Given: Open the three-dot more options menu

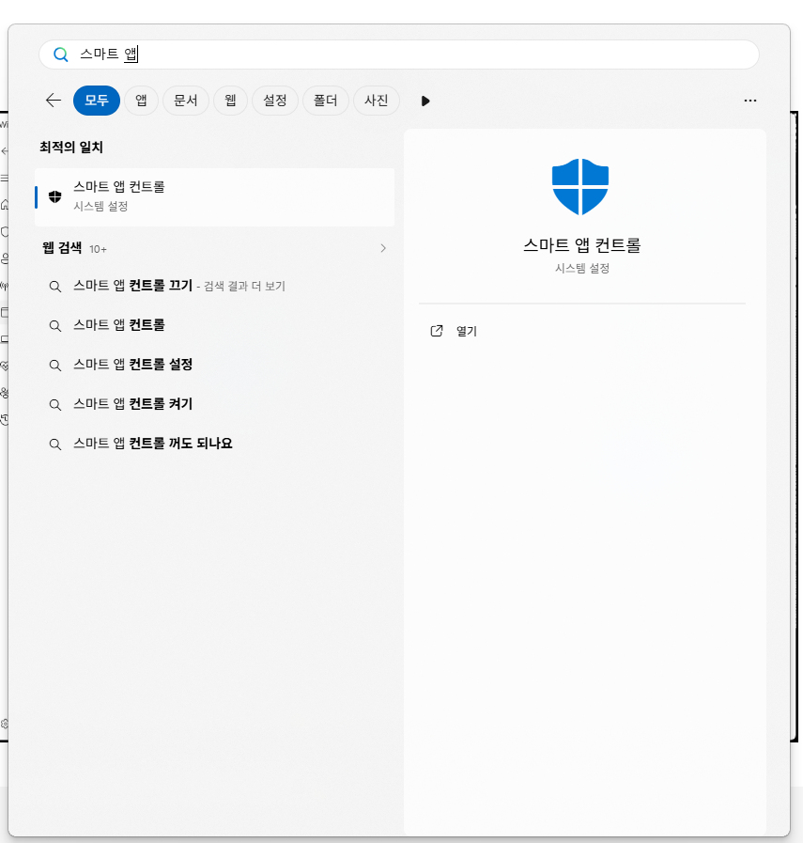Looking at the screenshot, I should (750, 101).
